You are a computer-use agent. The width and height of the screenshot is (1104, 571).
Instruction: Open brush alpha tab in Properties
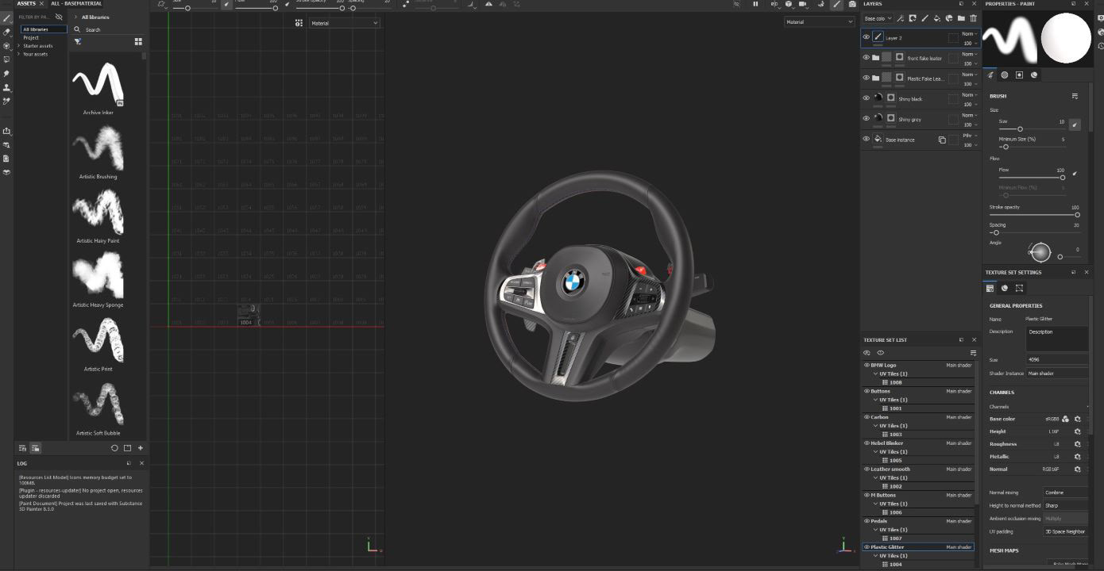click(x=1005, y=75)
